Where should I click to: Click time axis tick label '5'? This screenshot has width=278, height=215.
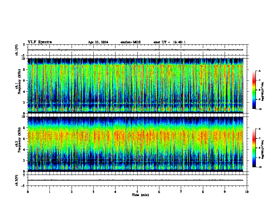click(137, 192)
